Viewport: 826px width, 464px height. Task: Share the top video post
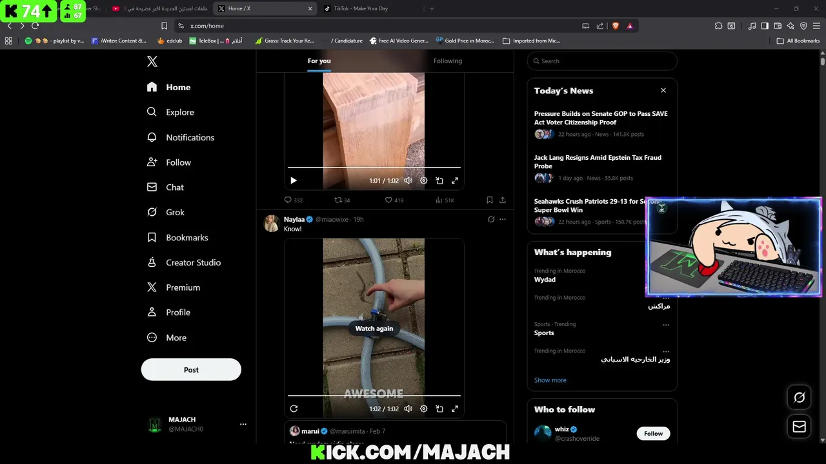(x=503, y=200)
